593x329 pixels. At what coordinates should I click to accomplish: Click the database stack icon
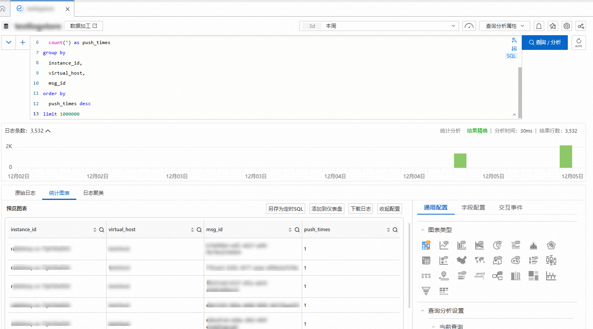(x=6, y=26)
